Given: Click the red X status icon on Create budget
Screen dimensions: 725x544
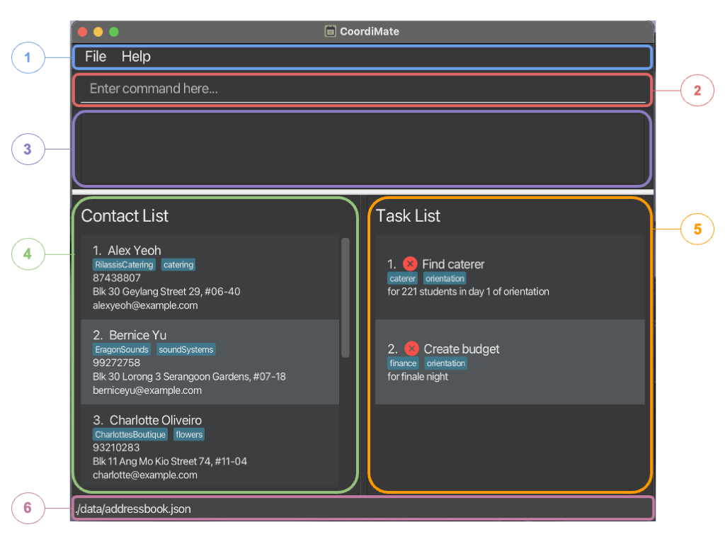Looking at the screenshot, I should click(x=411, y=348).
